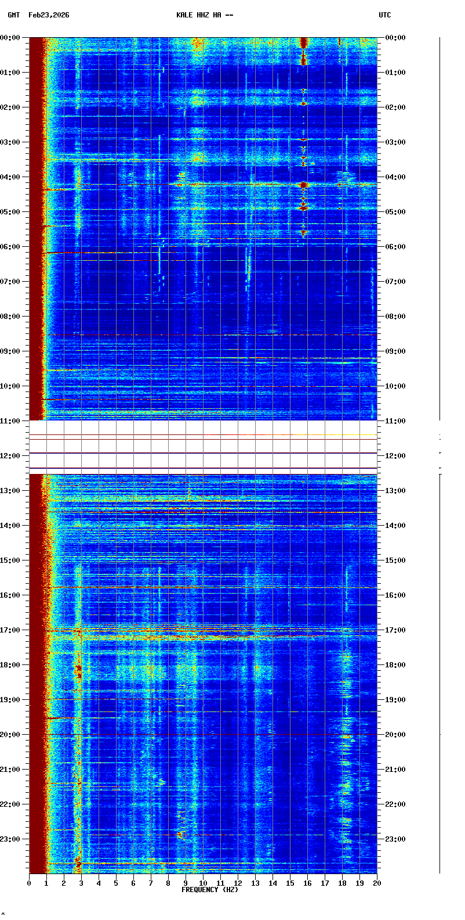The width and height of the screenshot is (465, 920).
Task: Click the 20 Hz tick label on frequency axis
Action: click(377, 883)
